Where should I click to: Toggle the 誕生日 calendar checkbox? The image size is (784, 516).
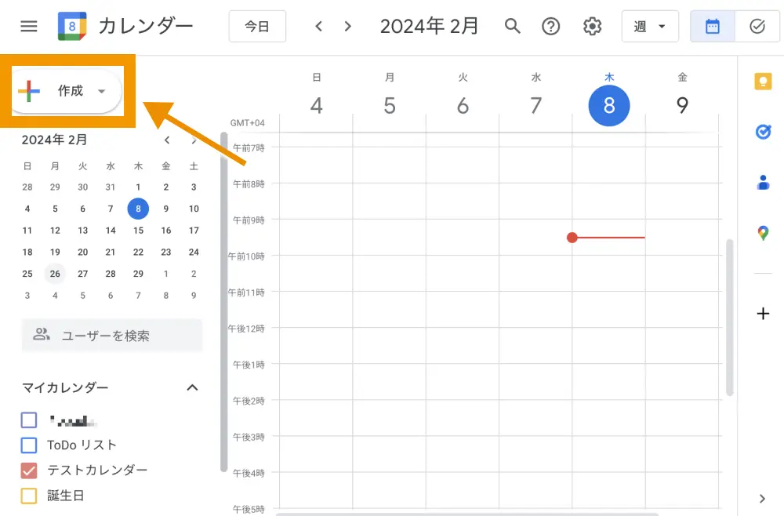(29, 496)
